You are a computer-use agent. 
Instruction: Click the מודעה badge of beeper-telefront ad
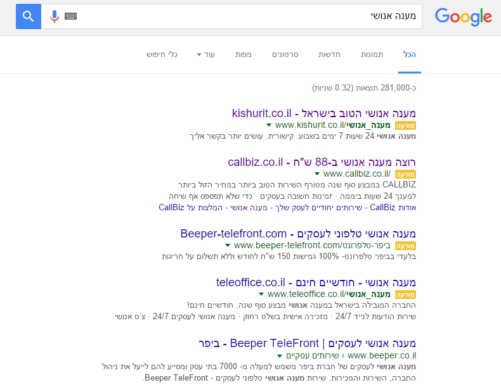pyautogui.click(x=405, y=246)
